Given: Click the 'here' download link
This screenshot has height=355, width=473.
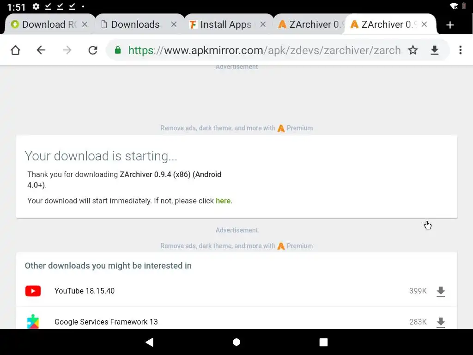Looking at the screenshot, I should coord(223,201).
